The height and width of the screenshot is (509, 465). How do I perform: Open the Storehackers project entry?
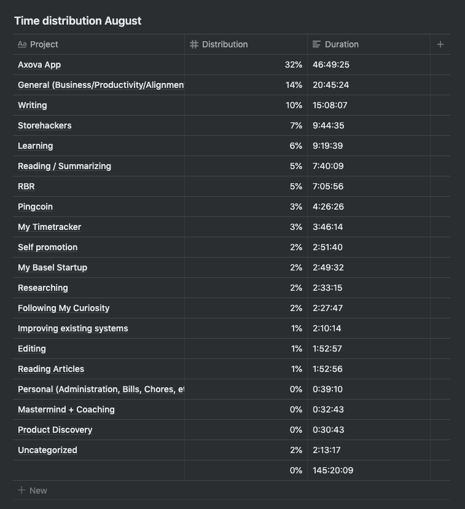(x=44, y=125)
